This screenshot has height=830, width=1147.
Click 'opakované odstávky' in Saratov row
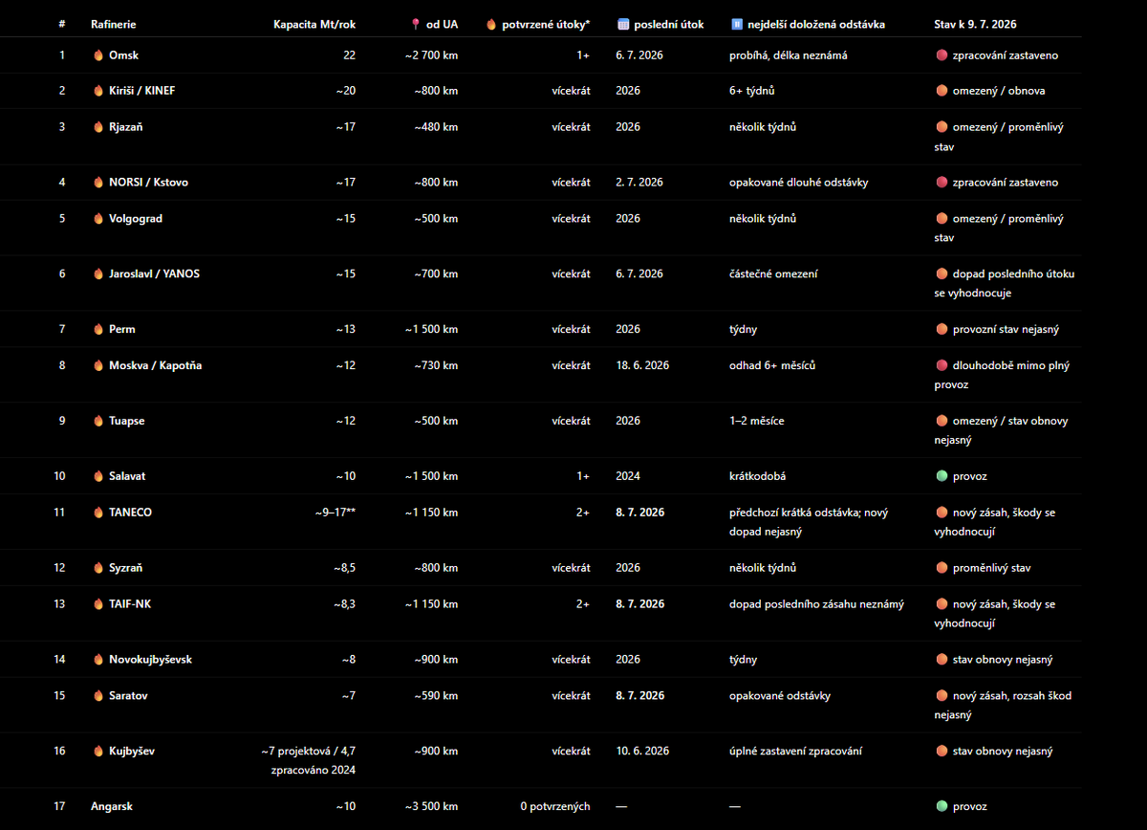point(780,696)
